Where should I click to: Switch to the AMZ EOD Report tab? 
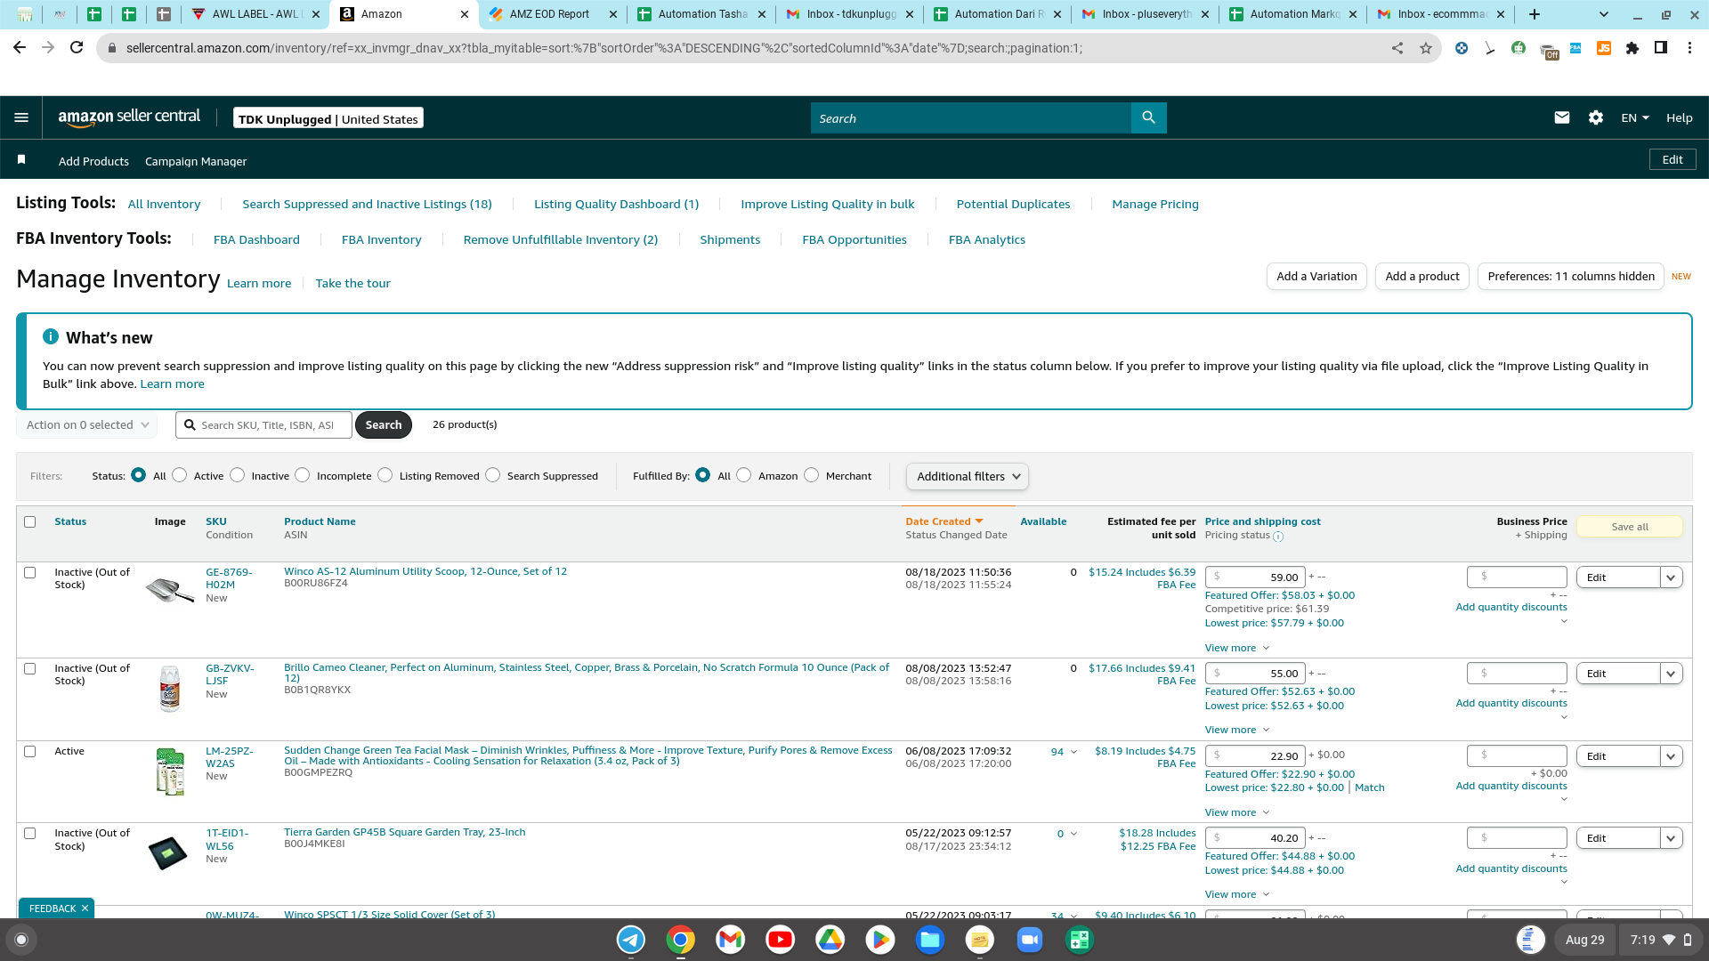(552, 14)
